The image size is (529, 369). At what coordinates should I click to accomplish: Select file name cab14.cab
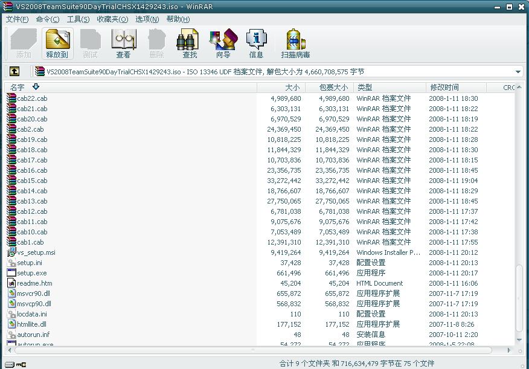tap(32, 191)
